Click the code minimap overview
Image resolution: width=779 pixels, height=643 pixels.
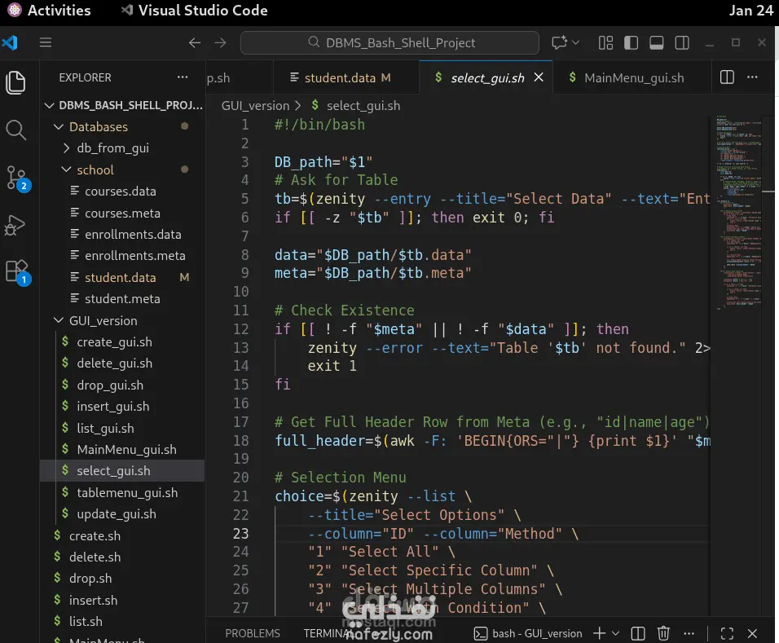pos(738,212)
